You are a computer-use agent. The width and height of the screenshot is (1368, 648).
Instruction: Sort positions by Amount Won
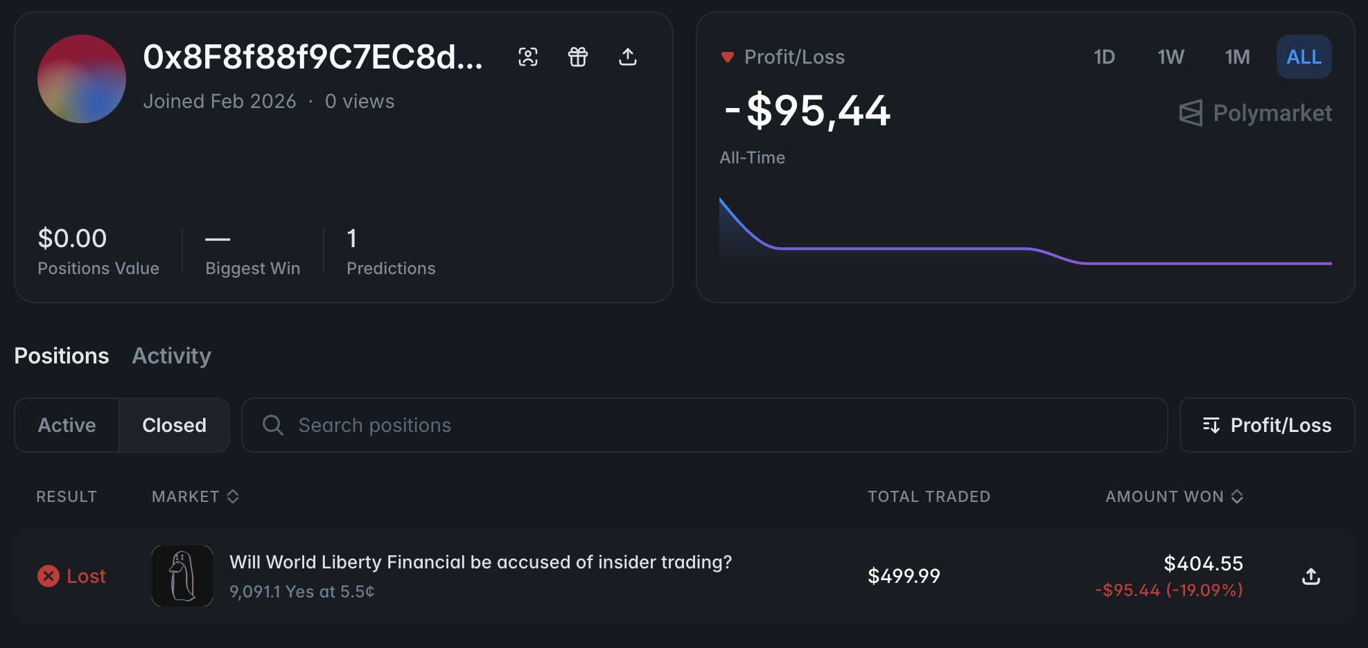[1174, 496]
